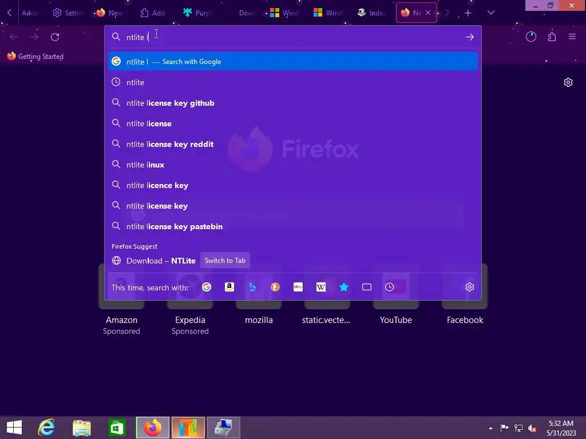The image size is (586, 439).
Task: Select suggestion 'ntlite license key pastebin'
Action: pyautogui.click(x=293, y=226)
